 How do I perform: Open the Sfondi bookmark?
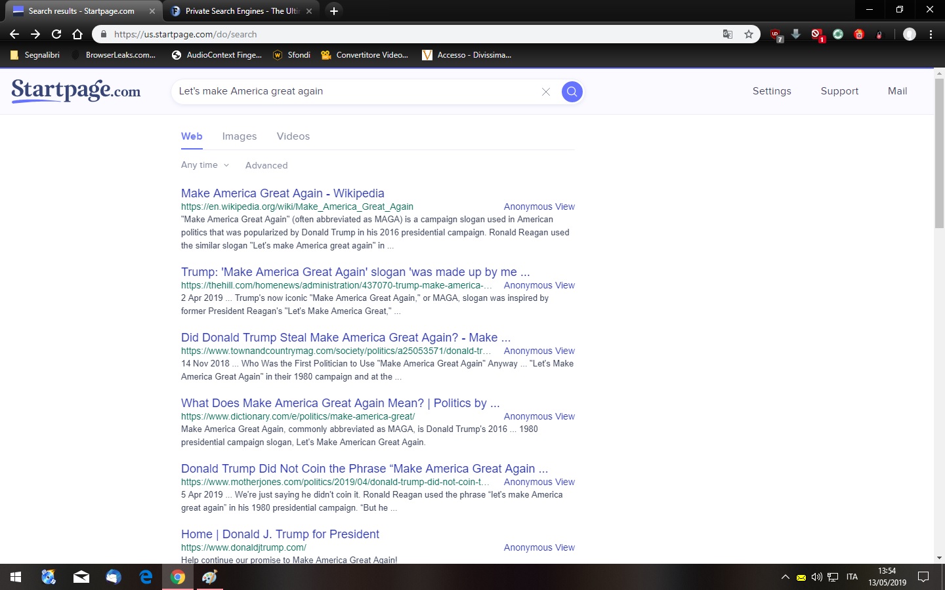pos(291,55)
